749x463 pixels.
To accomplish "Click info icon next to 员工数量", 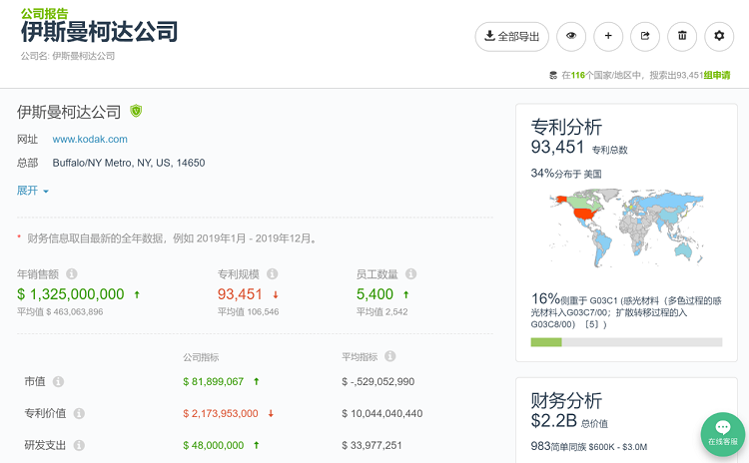I will 411,273.
